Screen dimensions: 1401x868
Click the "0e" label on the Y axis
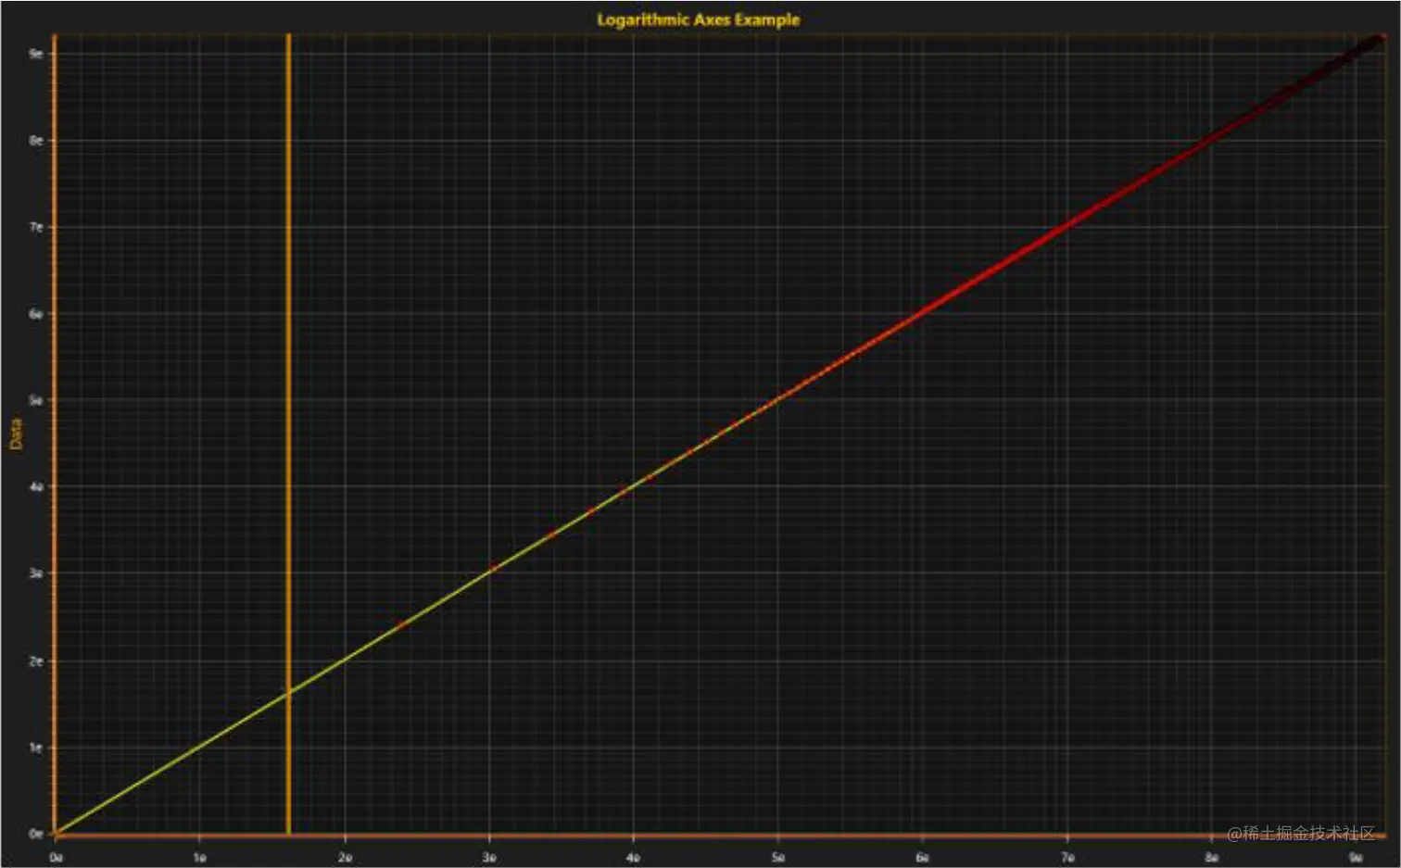pos(36,834)
